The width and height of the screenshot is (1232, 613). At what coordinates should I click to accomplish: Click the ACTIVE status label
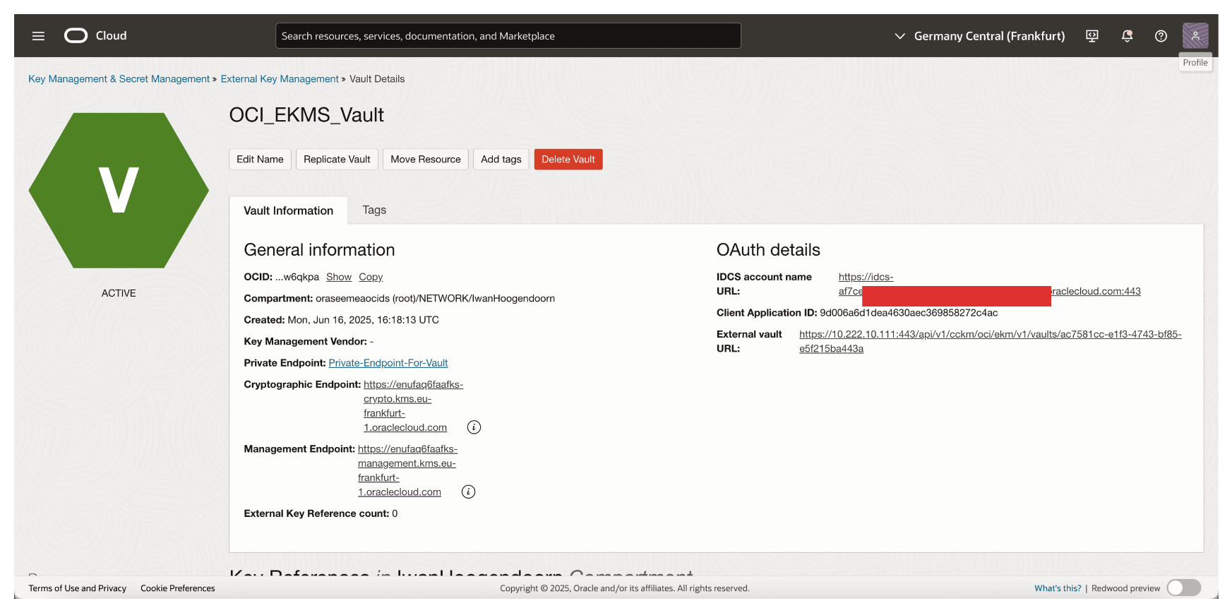coord(119,293)
